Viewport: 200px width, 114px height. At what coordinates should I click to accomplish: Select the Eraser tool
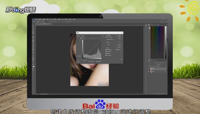(33, 44)
